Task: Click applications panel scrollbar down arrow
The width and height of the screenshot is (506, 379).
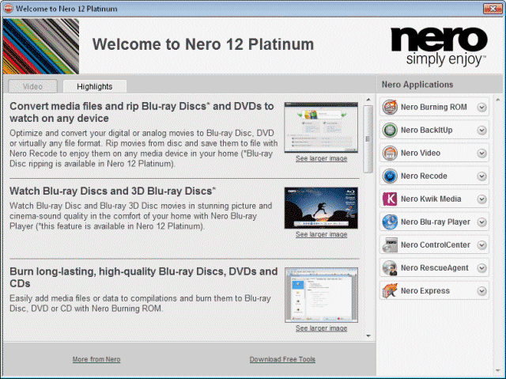Action: [497, 371]
